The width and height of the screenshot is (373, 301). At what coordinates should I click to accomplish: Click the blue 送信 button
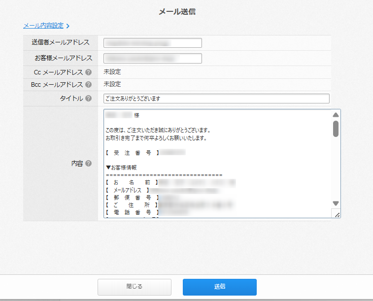pyautogui.click(x=220, y=287)
